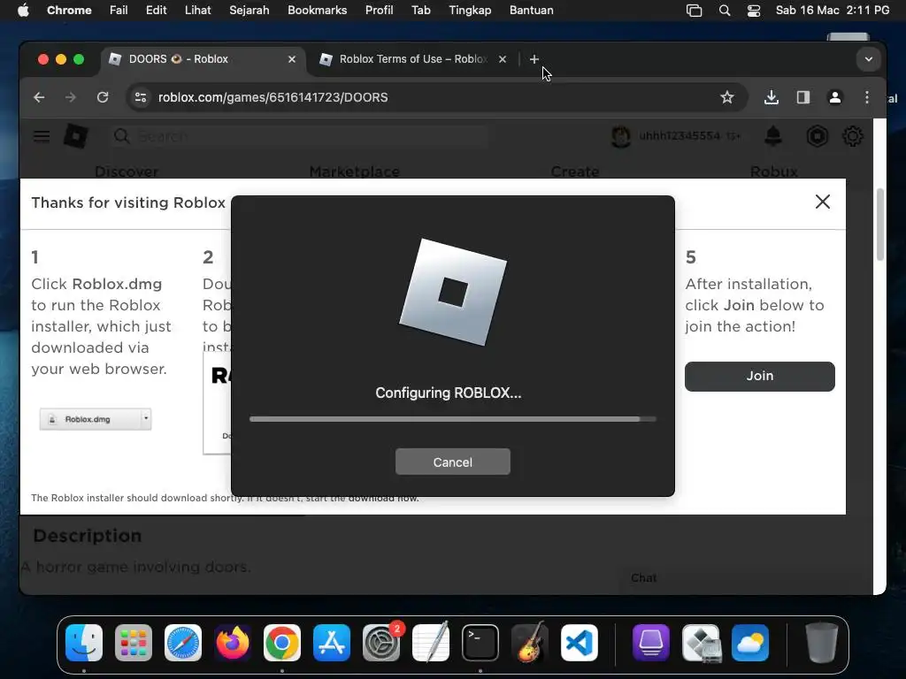
Task: Reload the current page
Action: [x=103, y=97]
